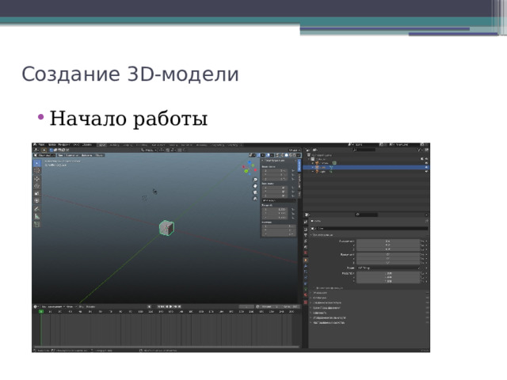The image size is (507, 380).
Task: Toggle auto-keying record button in timeline
Action: click(150, 306)
